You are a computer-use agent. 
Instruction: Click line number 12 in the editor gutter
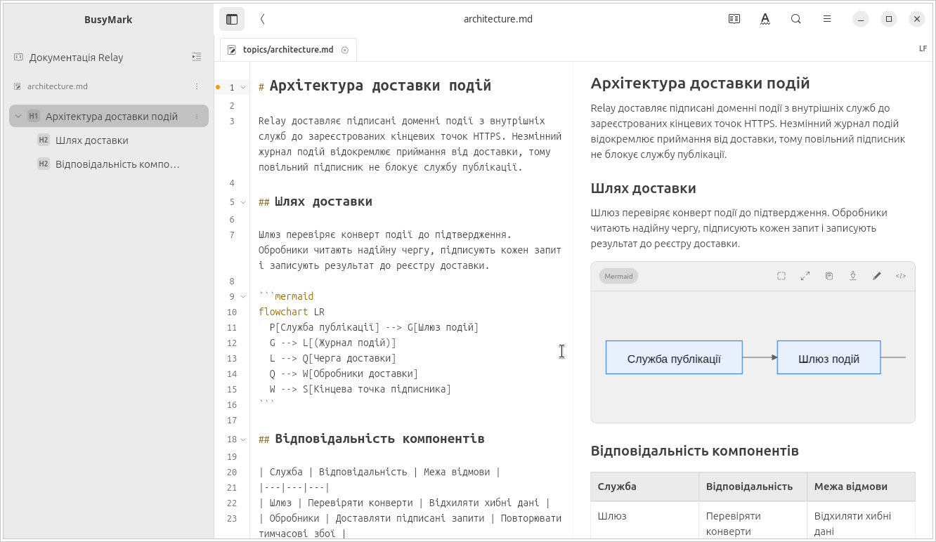(x=233, y=343)
